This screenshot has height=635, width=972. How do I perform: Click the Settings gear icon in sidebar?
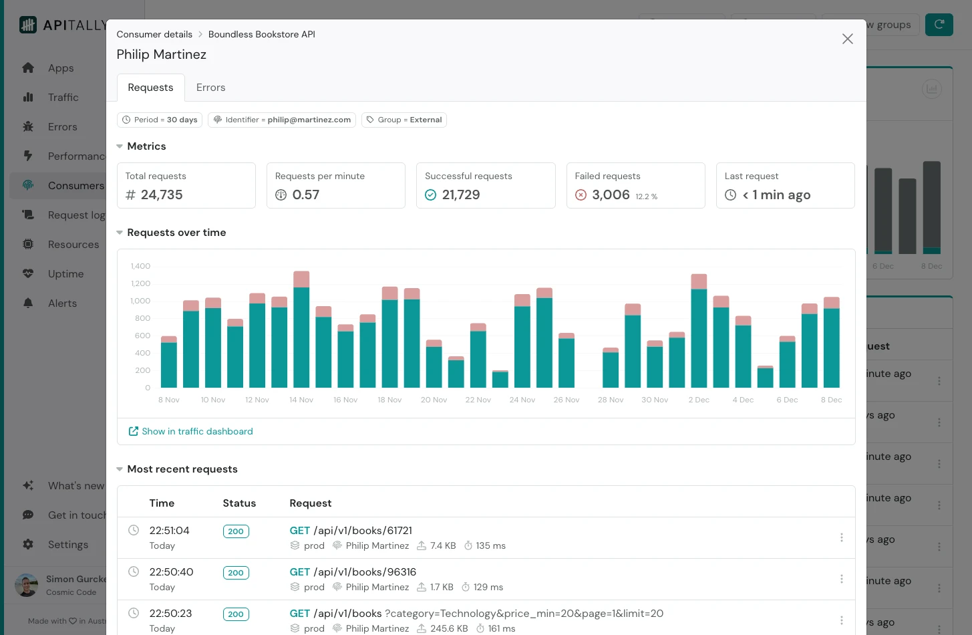(28, 544)
